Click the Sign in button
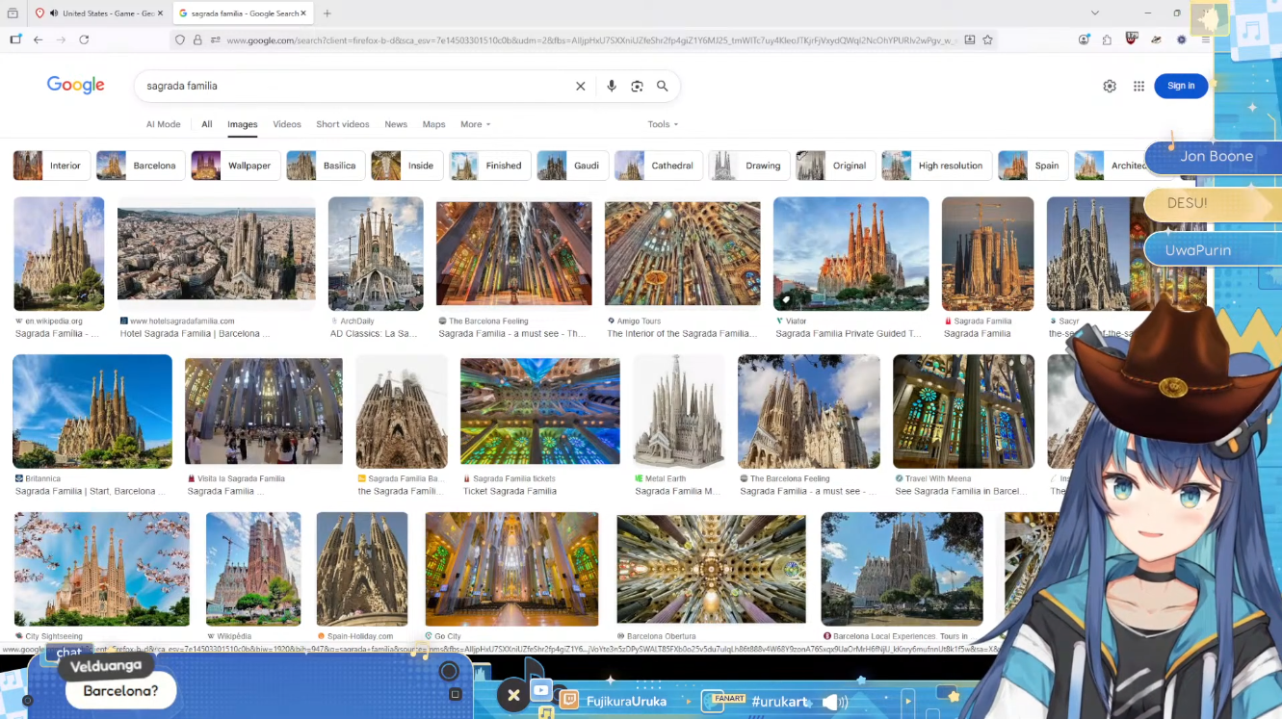 [x=1181, y=86]
